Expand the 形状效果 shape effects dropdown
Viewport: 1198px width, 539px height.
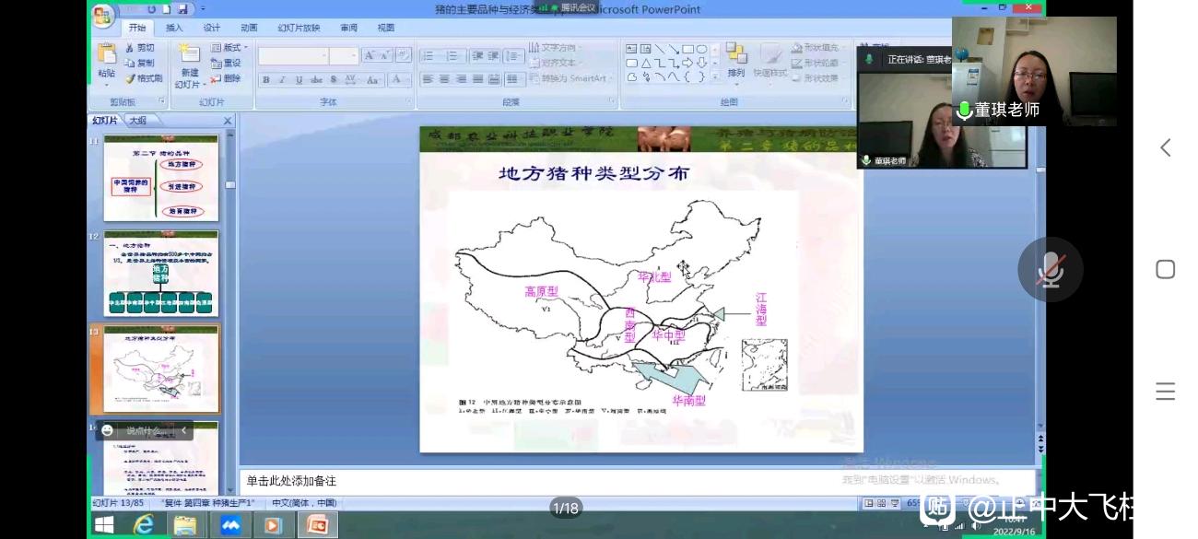coord(817,78)
